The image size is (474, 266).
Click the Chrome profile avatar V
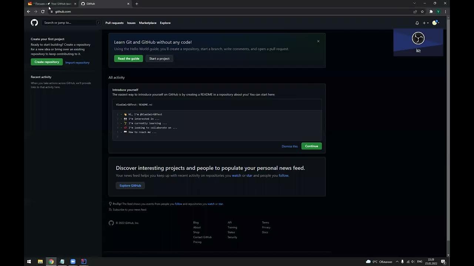(x=438, y=11)
